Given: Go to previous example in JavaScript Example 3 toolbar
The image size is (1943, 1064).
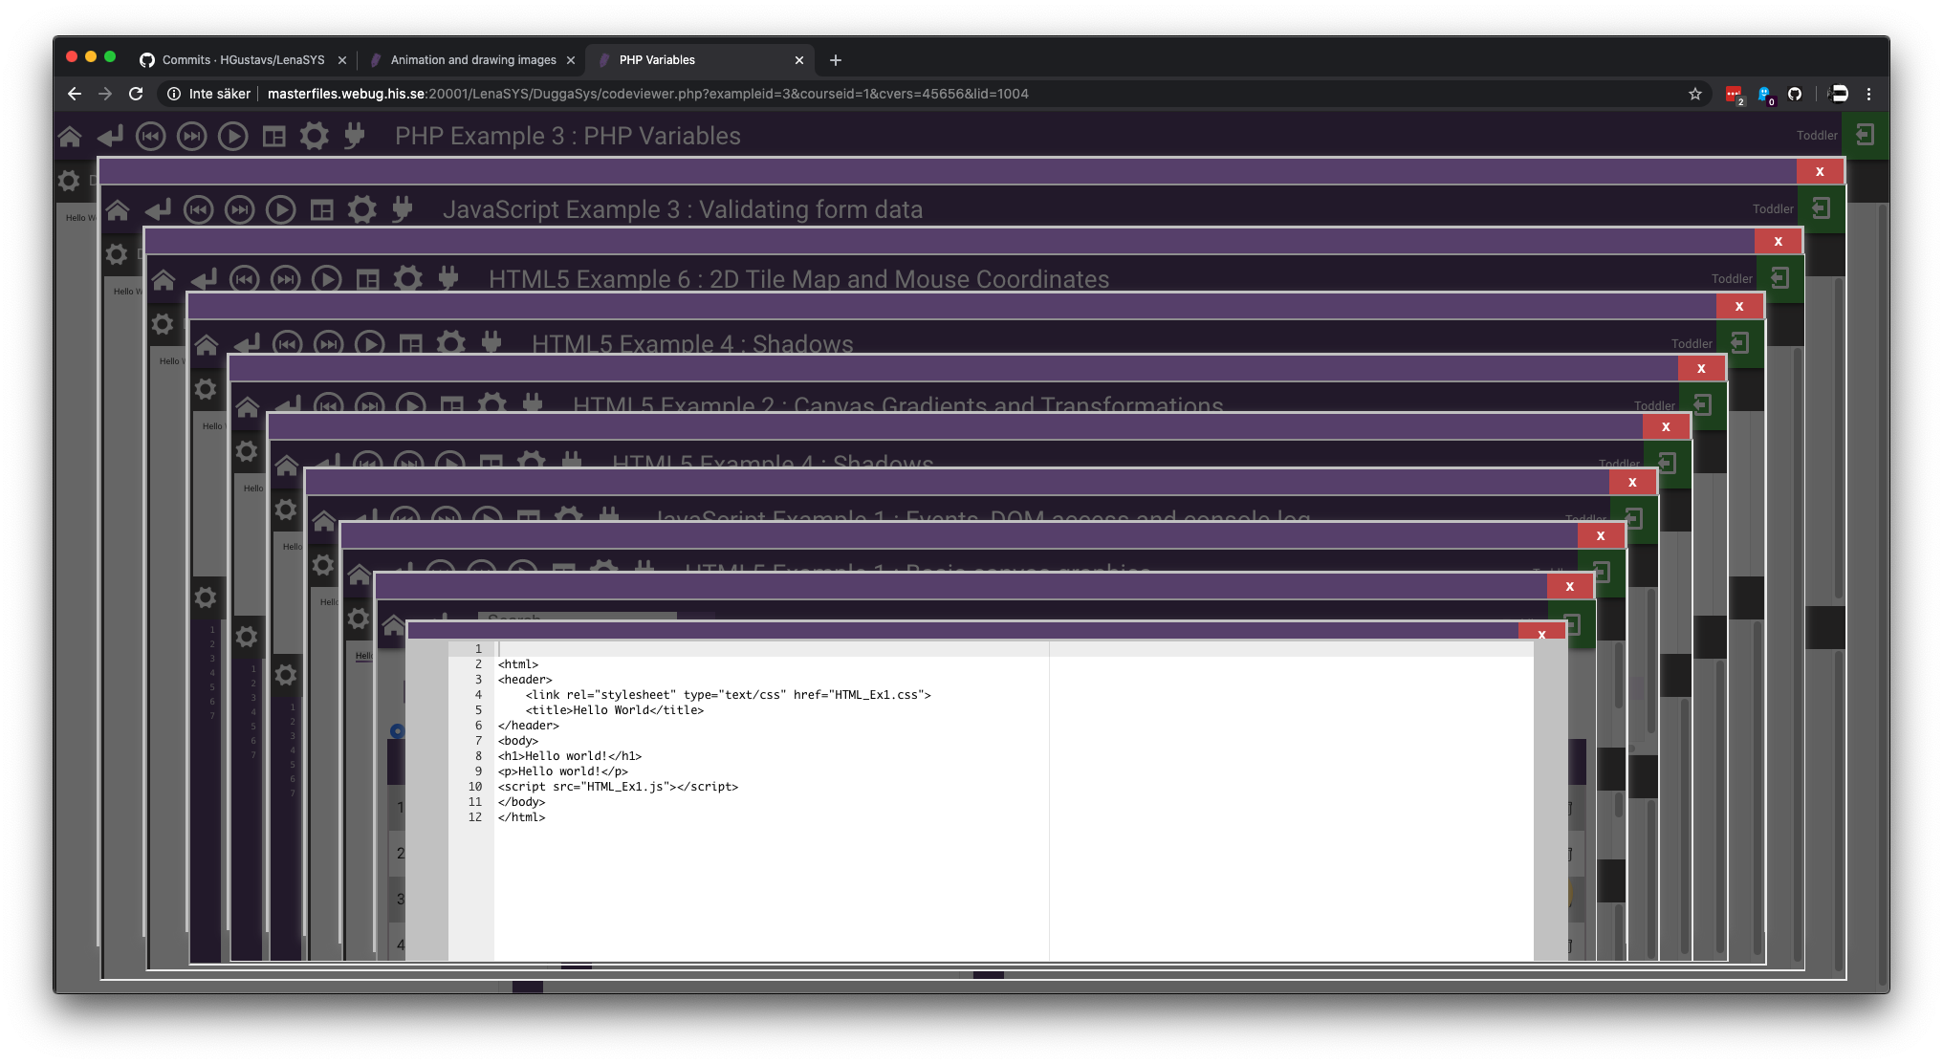Looking at the screenshot, I should [199, 210].
